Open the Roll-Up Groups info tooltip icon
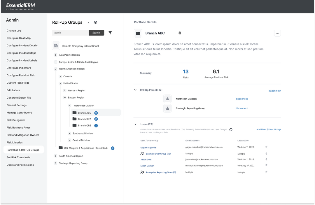315x205 pixels. coord(95,22)
